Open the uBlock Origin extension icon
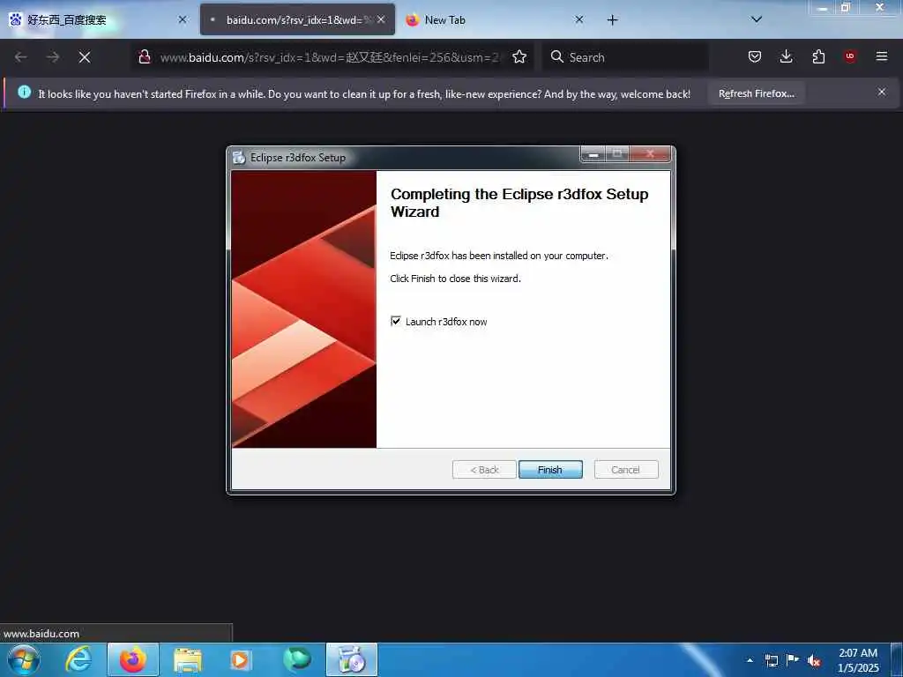This screenshot has width=903, height=677. click(x=850, y=56)
